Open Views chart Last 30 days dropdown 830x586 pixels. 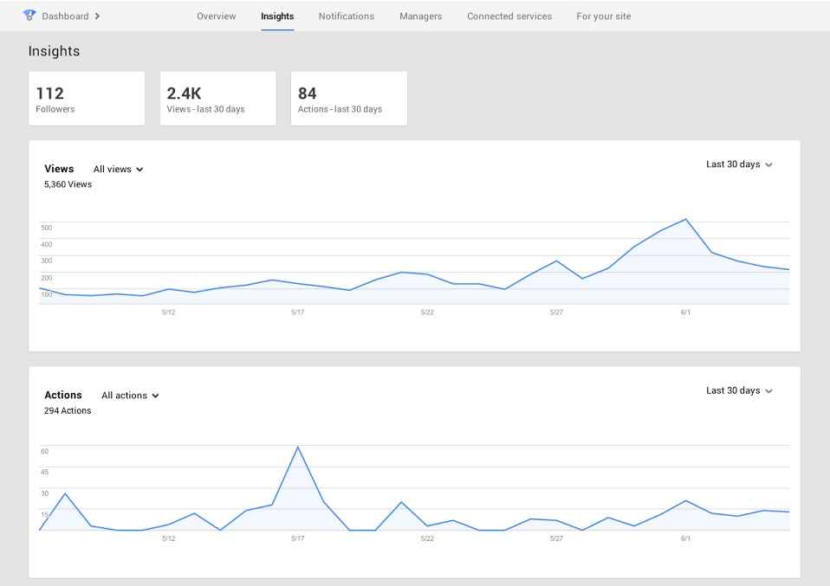738,164
